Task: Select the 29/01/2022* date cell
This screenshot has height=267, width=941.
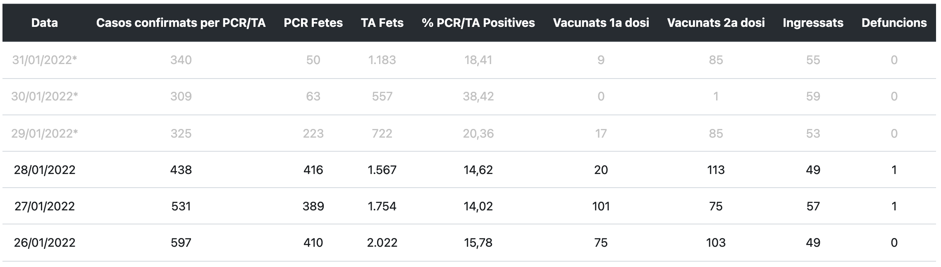Action: [x=45, y=133]
